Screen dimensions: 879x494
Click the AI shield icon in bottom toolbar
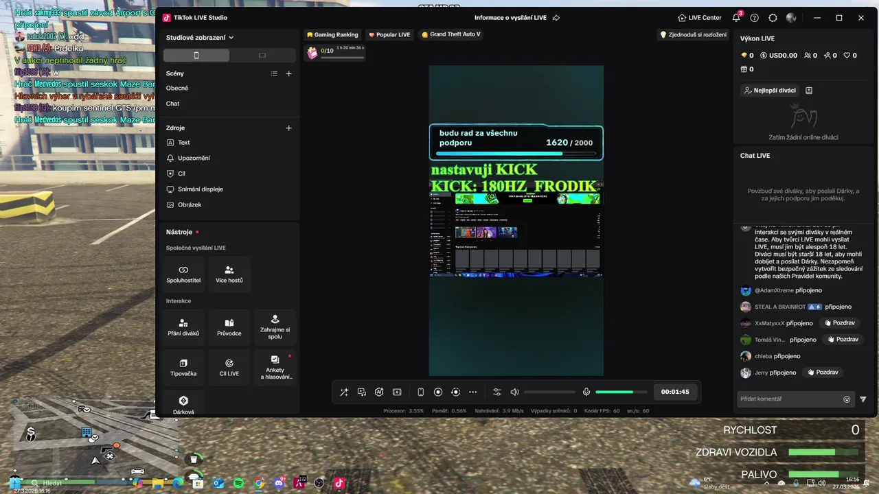pos(379,392)
